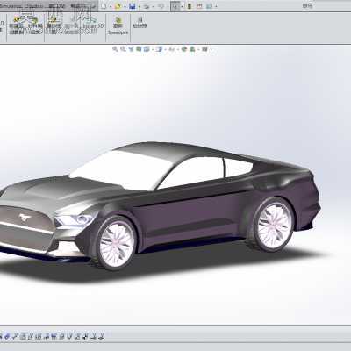Open Display Style icon in view toolbar
The width and height of the screenshot is (351, 351).
pos(159,49)
